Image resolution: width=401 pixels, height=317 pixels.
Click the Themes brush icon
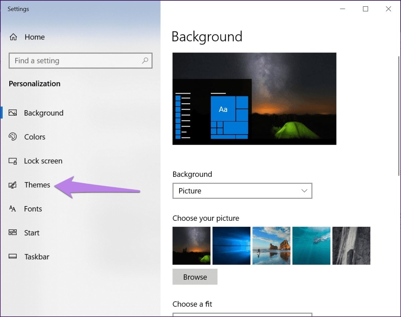point(13,185)
